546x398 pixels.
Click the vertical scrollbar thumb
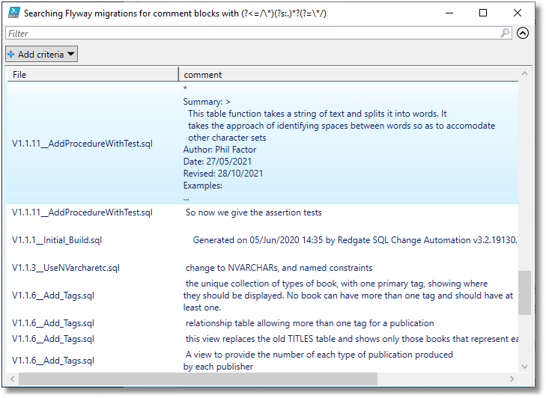pyautogui.click(x=524, y=293)
